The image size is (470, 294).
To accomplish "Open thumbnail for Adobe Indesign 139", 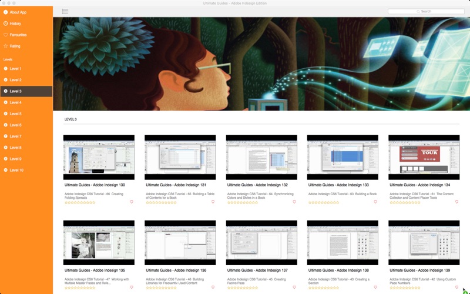I will 424,243.
